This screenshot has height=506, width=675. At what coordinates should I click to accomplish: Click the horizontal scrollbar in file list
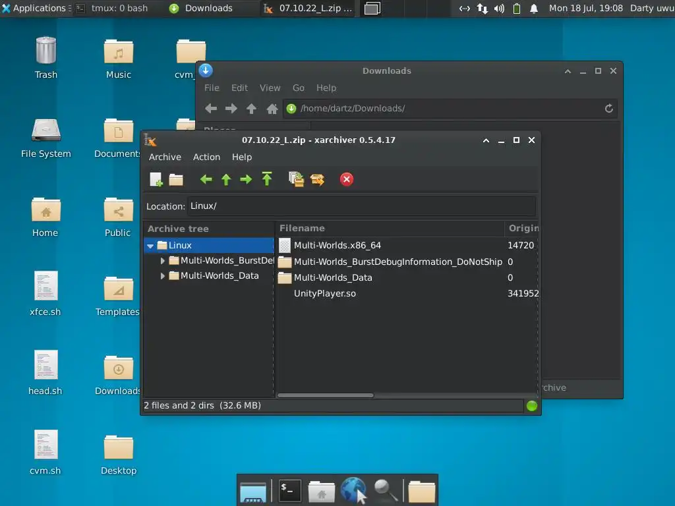[326, 395]
